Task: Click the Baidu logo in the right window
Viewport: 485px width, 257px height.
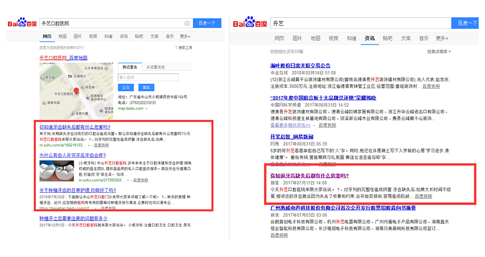Action: 250,22
